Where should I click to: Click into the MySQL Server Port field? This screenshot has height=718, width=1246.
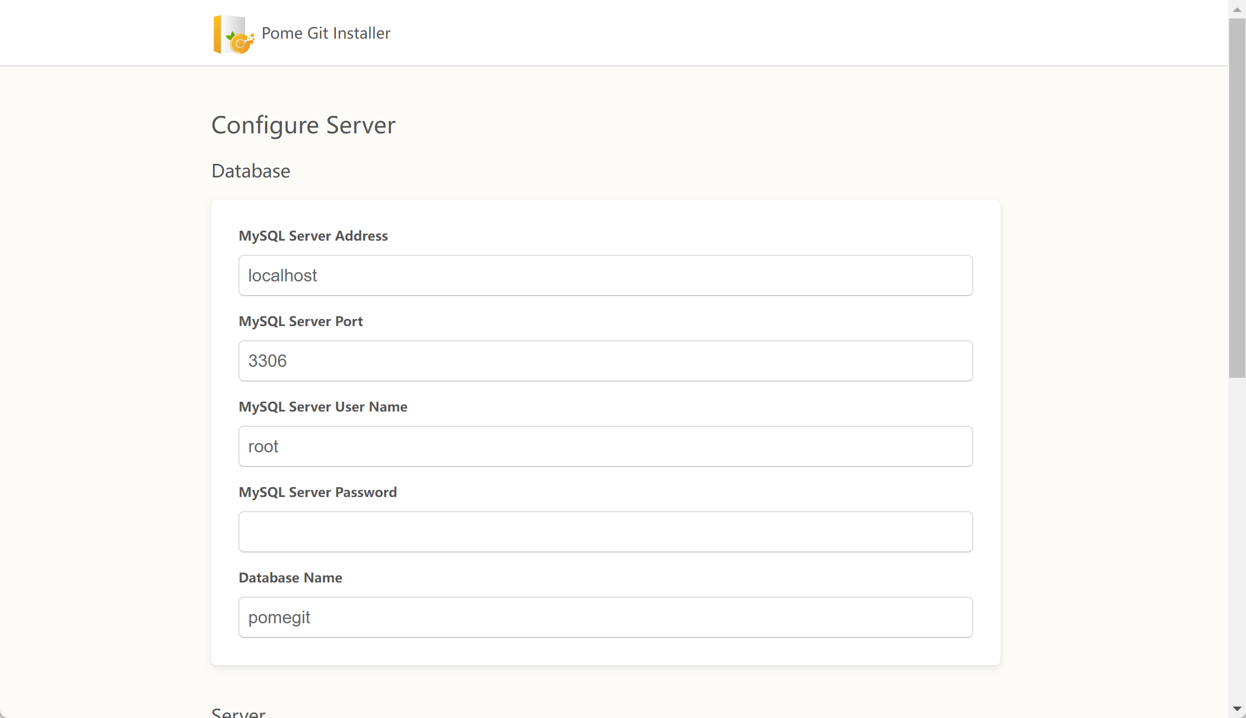605,361
